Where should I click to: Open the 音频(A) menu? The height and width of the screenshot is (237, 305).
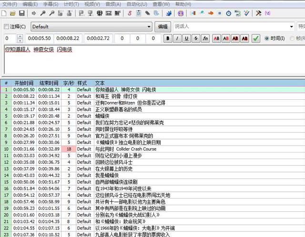coord(113,4)
